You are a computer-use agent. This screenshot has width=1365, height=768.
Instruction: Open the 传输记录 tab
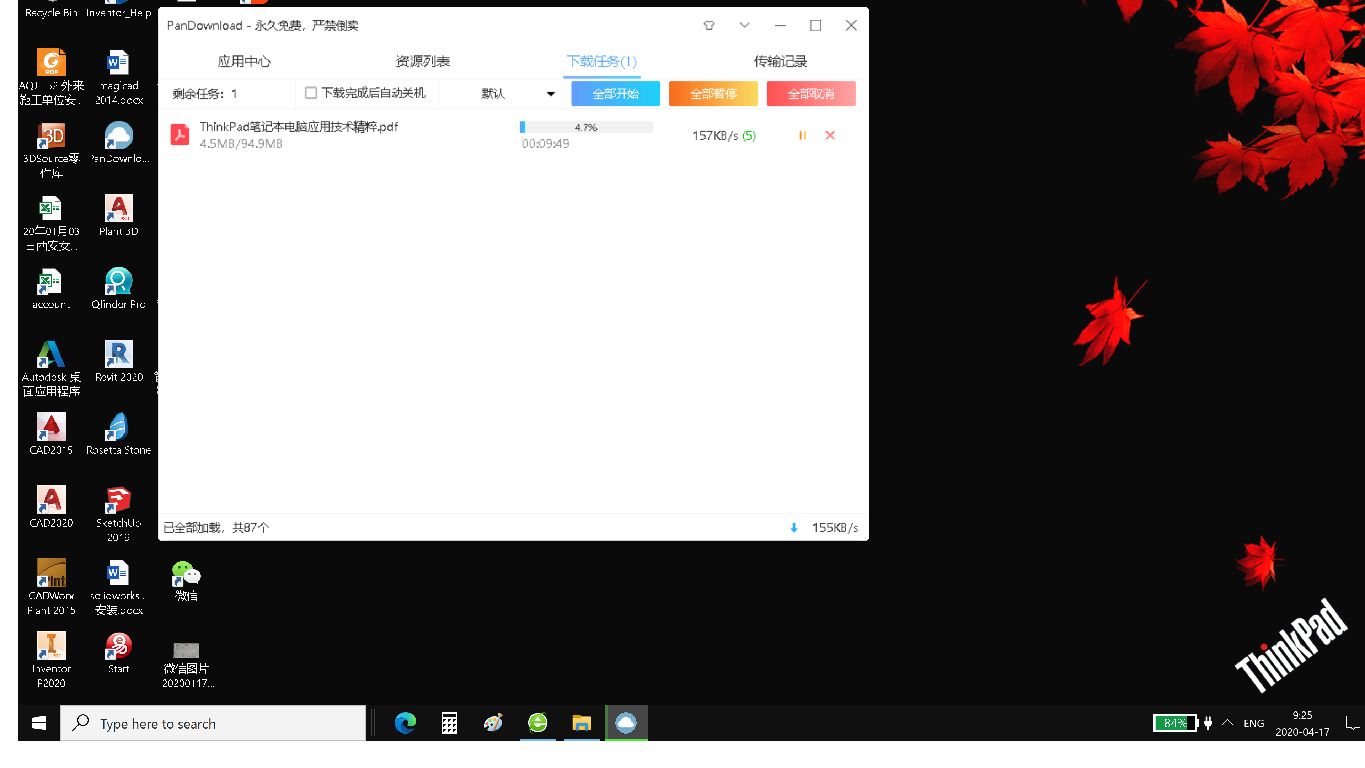[x=780, y=62]
